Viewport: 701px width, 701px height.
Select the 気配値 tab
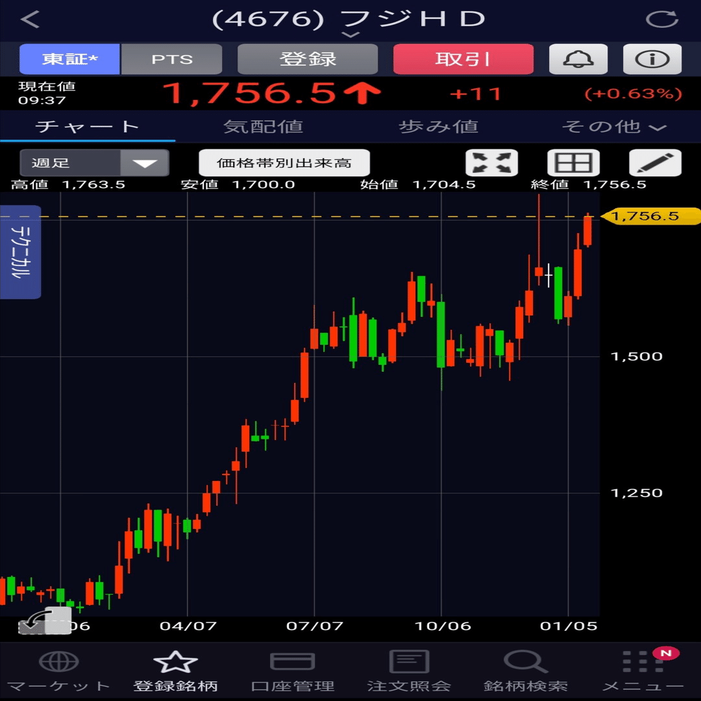pos(263,127)
